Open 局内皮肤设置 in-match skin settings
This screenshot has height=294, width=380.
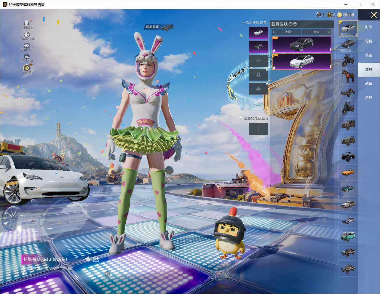256,23
